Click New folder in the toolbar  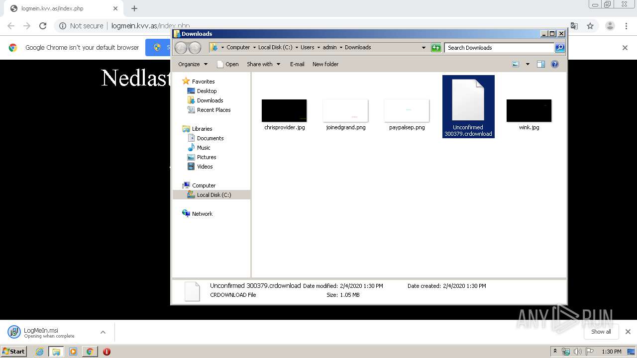point(325,64)
